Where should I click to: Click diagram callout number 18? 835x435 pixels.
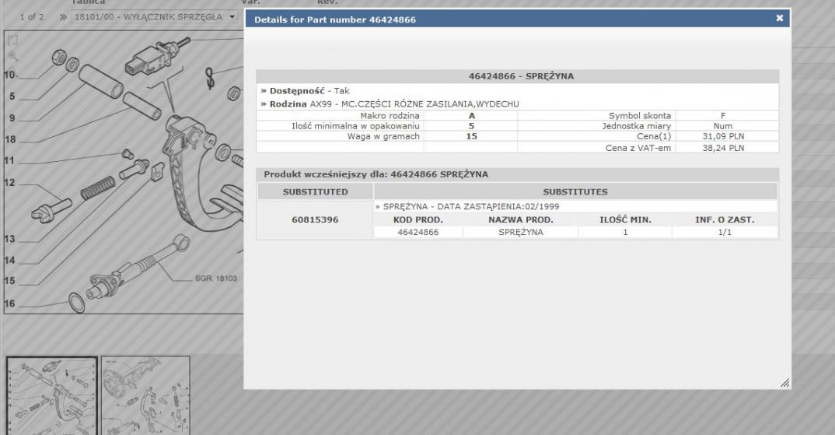[10, 139]
